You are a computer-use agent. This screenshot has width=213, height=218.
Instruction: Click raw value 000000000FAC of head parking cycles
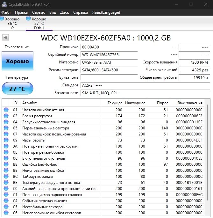click(189, 195)
